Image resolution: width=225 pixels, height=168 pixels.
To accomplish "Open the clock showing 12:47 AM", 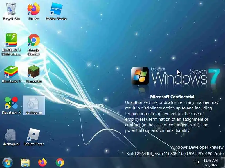I will [x=210, y=163].
